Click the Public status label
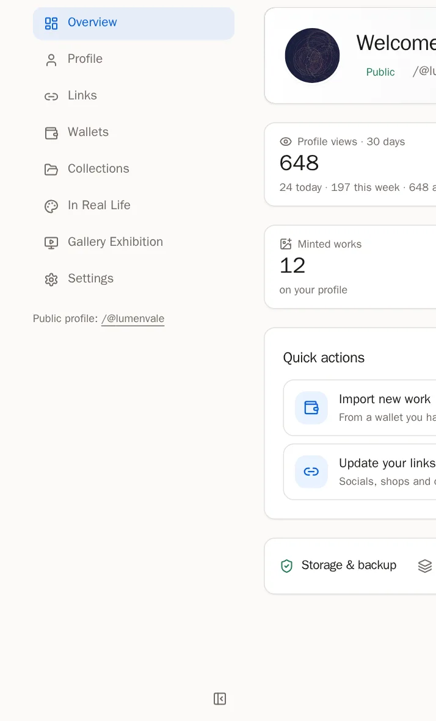 point(380,72)
